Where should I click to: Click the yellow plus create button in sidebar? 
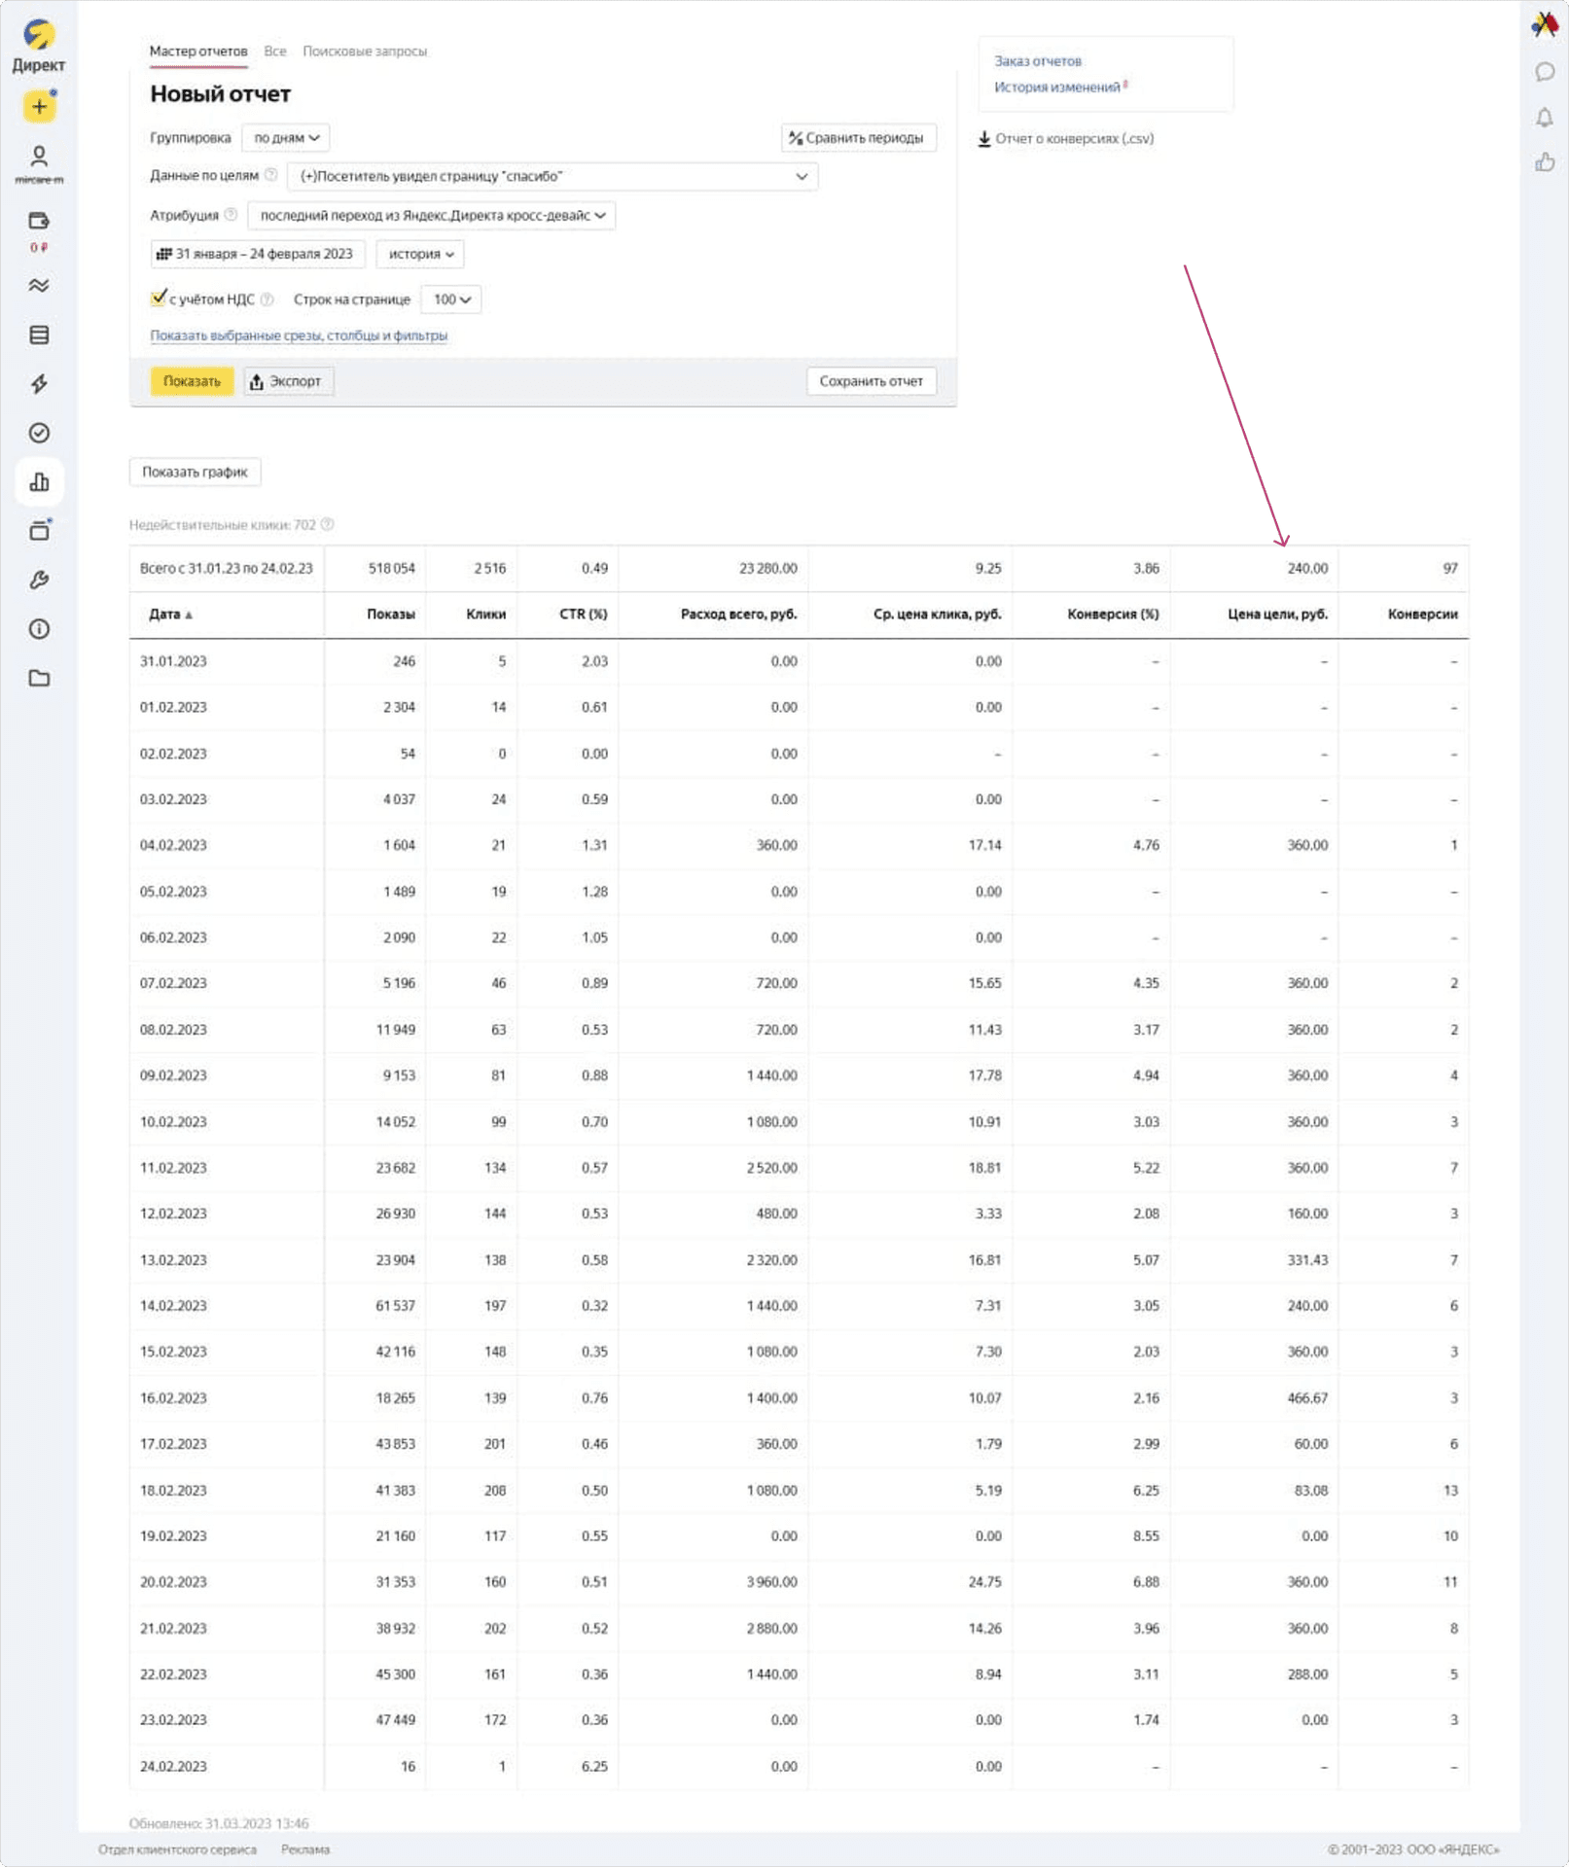tap(39, 107)
